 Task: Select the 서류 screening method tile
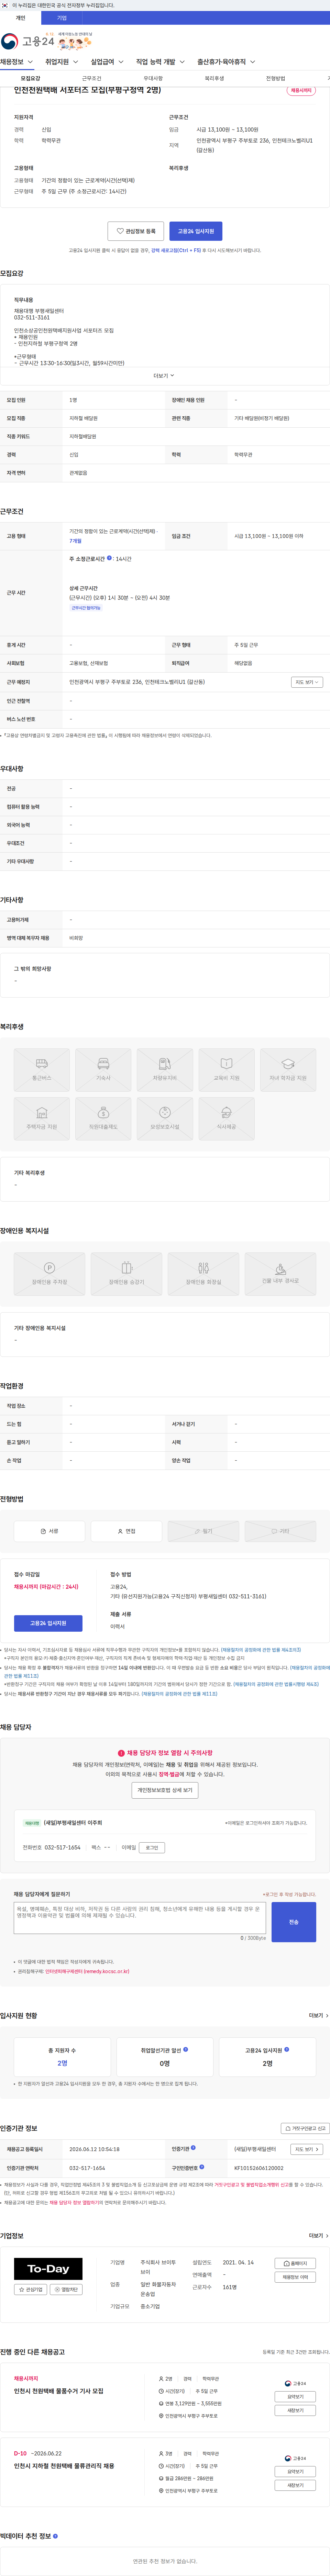pyautogui.click(x=49, y=1531)
